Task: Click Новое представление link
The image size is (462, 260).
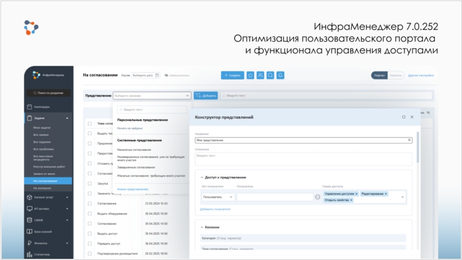Action: click(133, 189)
